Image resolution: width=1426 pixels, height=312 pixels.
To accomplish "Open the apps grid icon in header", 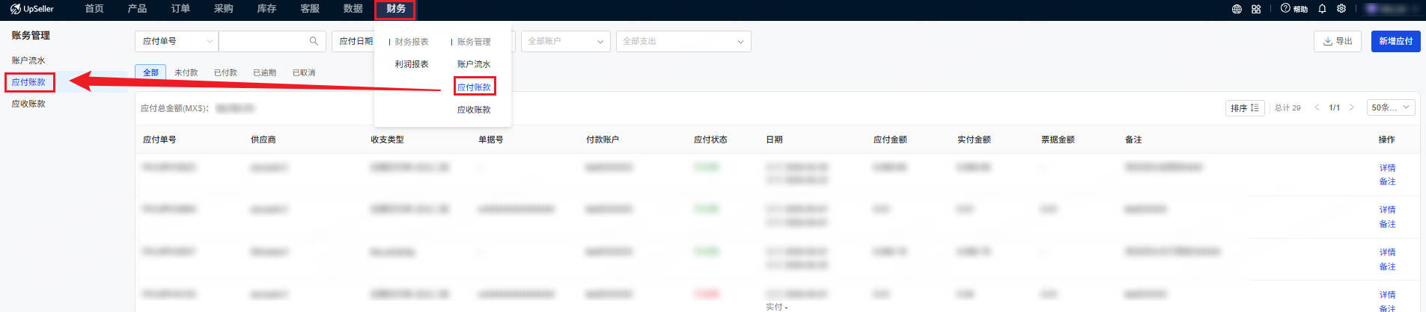I will [x=1256, y=9].
